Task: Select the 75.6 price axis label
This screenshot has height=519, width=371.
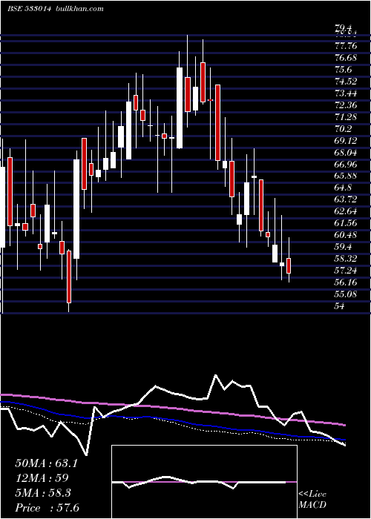Action: (344, 70)
